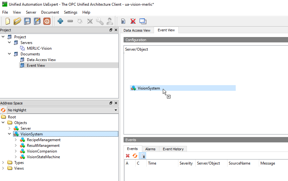Refresh events with the orange arrows icon

135,156
